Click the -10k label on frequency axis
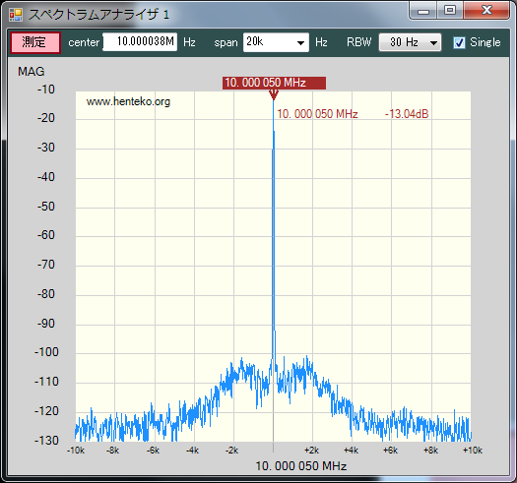 pyautogui.click(x=76, y=451)
